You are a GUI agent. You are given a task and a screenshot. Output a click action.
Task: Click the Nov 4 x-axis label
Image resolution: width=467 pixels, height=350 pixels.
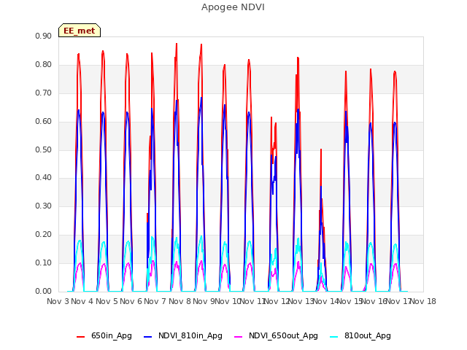click(82, 301)
